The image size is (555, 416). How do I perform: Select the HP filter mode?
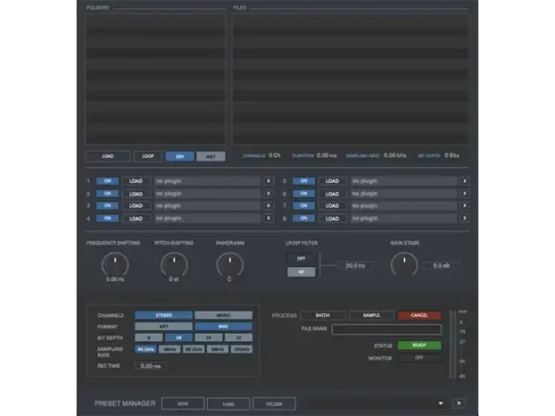pos(301,272)
